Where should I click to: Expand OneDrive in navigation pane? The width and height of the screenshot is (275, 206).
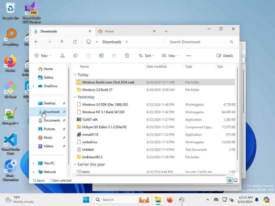pyautogui.click(x=34, y=86)
